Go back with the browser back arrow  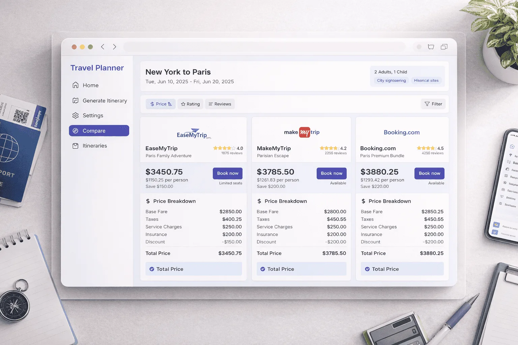tap(103, 47)
